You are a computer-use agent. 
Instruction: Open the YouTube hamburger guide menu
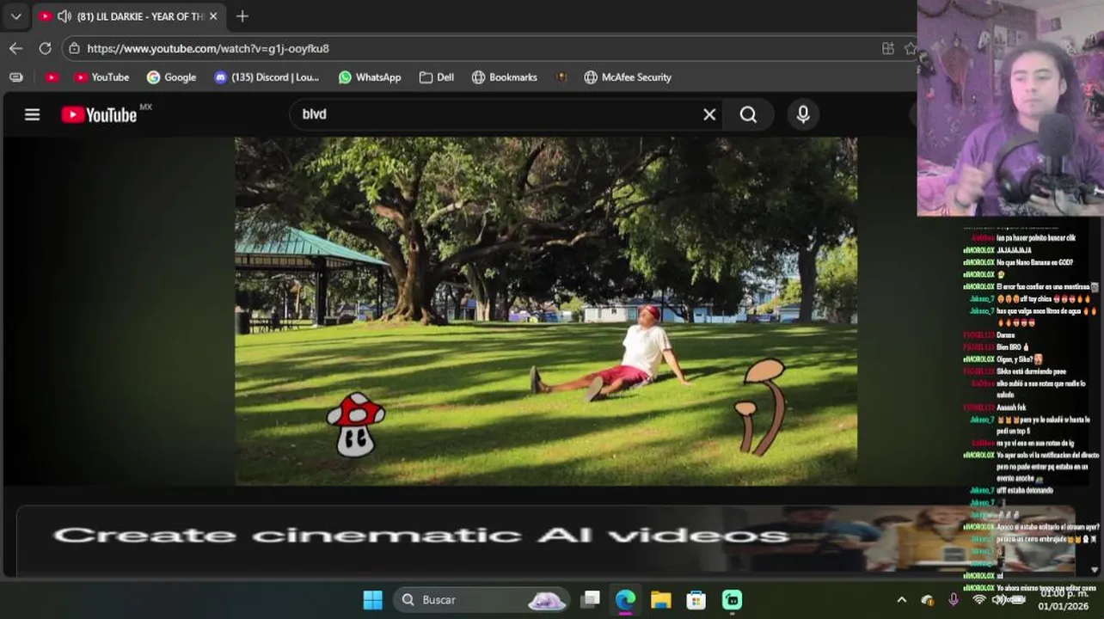[x=32, y=114]
